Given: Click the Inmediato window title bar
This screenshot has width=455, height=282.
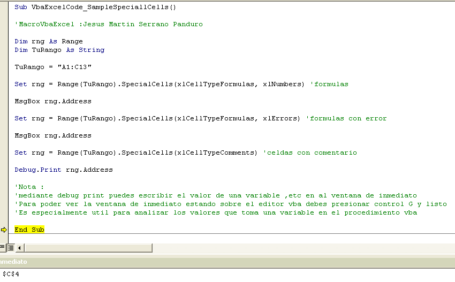Looking at the screenshot, I should click(x=227, y=262).
